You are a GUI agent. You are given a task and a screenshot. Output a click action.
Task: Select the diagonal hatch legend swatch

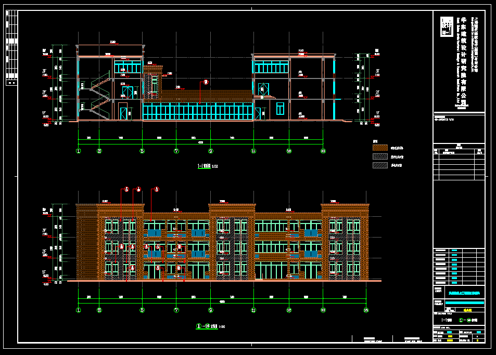point(380,165)
